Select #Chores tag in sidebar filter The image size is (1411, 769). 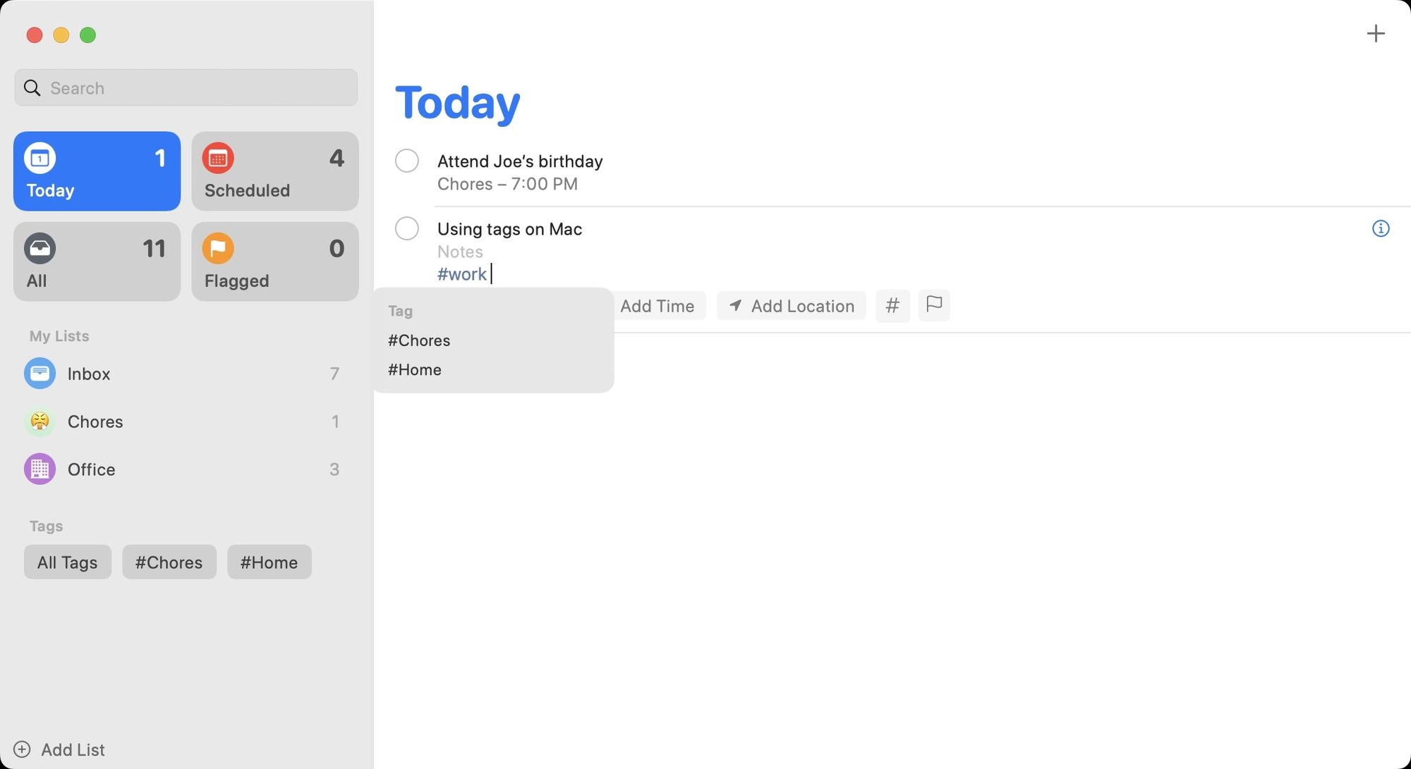pos(169,562)
